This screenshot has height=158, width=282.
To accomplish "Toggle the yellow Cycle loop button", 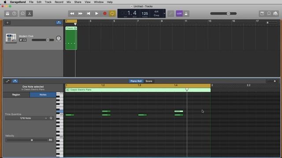I will [112, 14].
